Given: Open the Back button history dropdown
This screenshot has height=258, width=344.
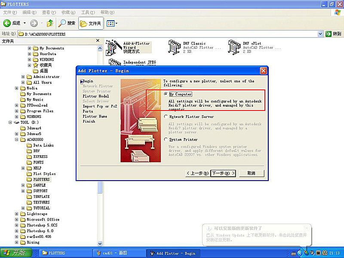Looking at the screenshot, I should tap(25, 23).
